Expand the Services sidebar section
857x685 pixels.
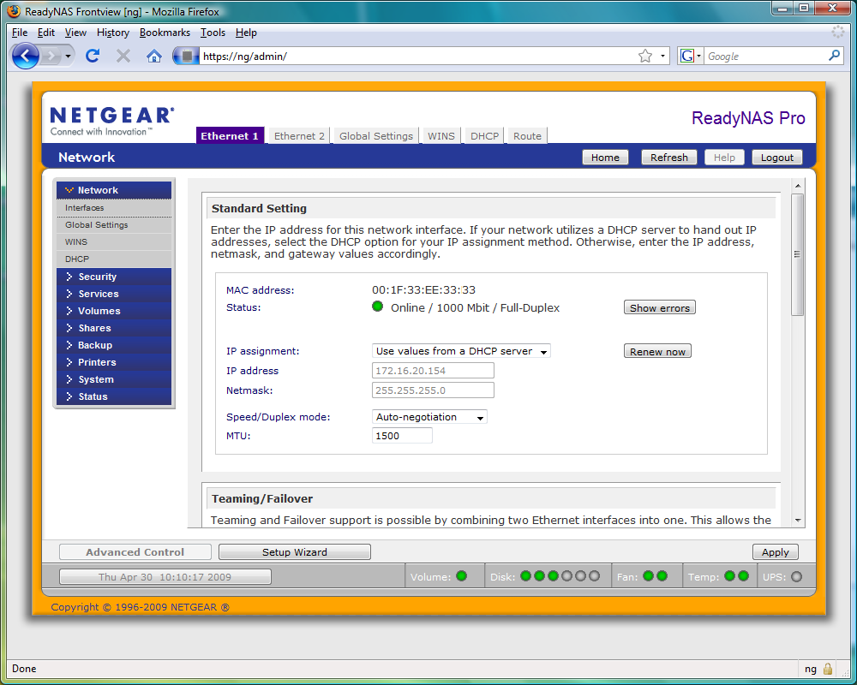(114, 294)
